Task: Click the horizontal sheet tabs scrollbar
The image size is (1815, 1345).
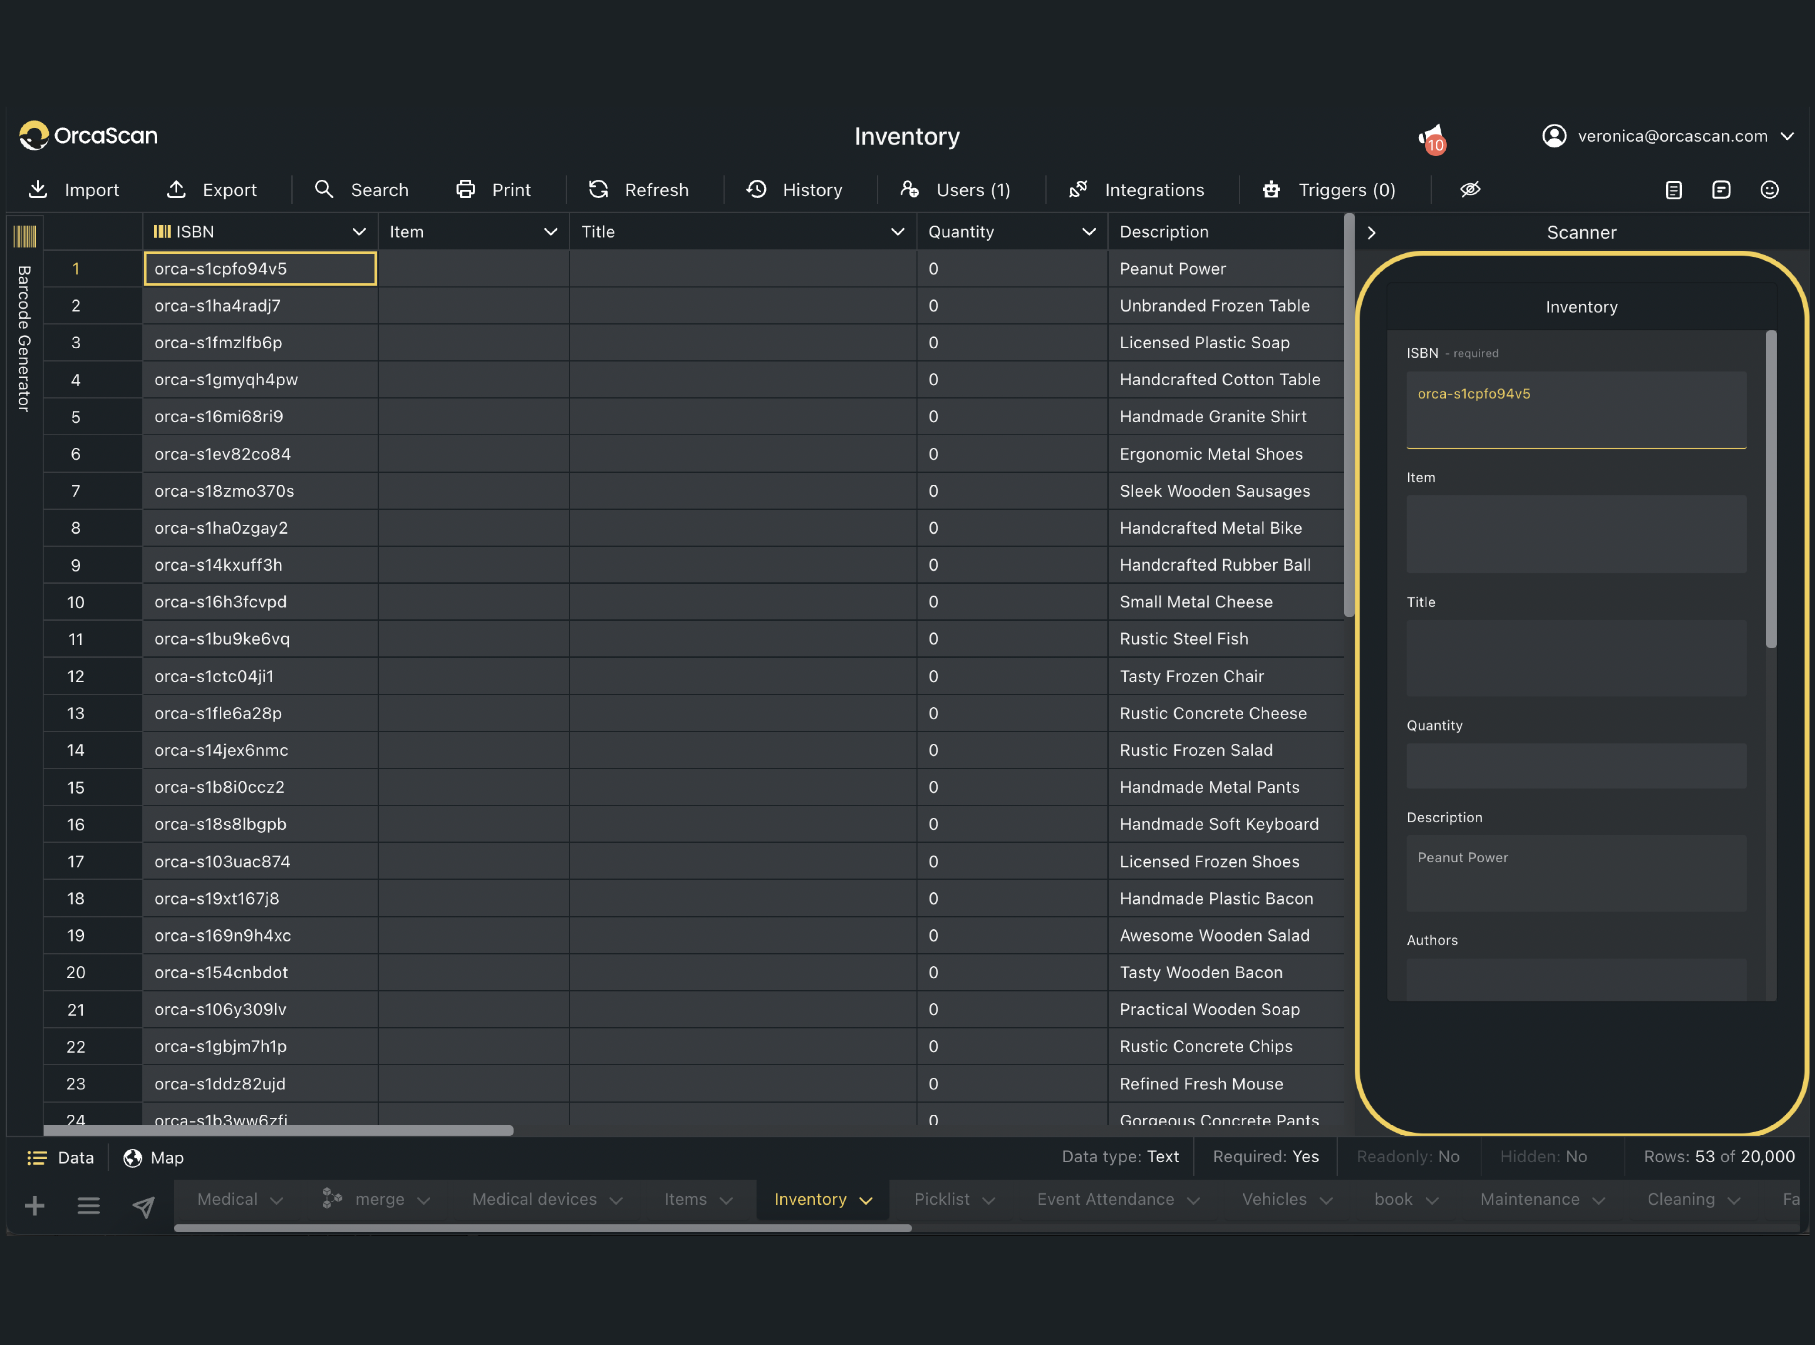Action: 542,1228
